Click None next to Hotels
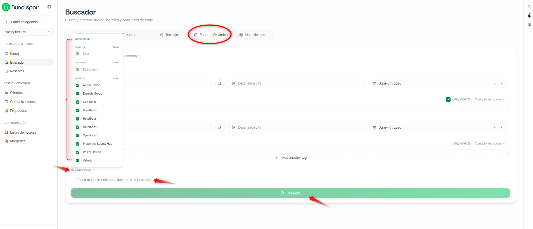This screenshot has height=229, width=533. point(116,78)
